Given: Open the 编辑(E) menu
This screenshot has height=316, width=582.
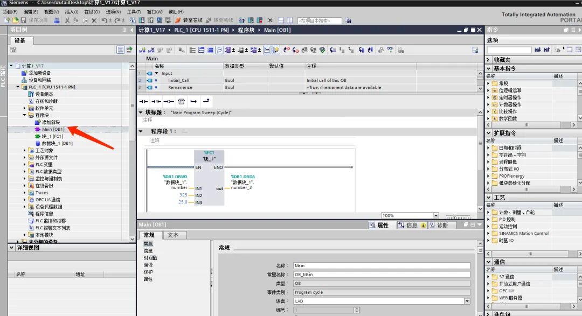Looking at the screenshot, I should pyautogui.click(x=30, y=12).
